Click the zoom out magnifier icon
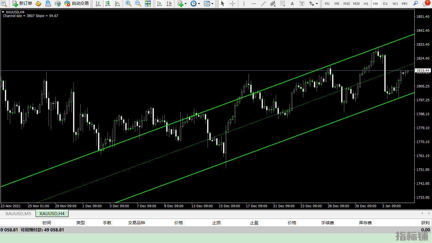This screenshot has height=243, width=432. [x=138, y=3]
